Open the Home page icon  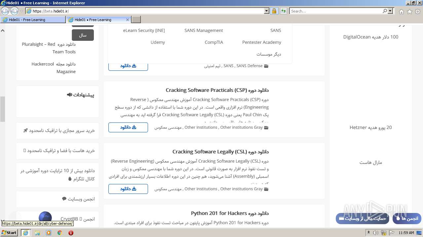pyautogui.click(x=401, y=12)
